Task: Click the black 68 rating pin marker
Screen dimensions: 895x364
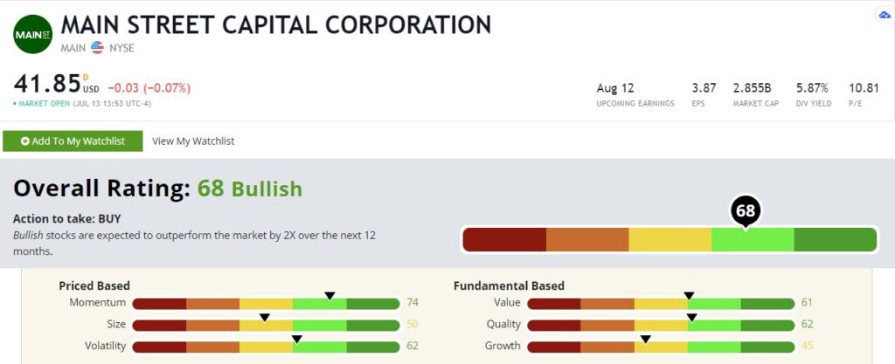Action: 745,212
